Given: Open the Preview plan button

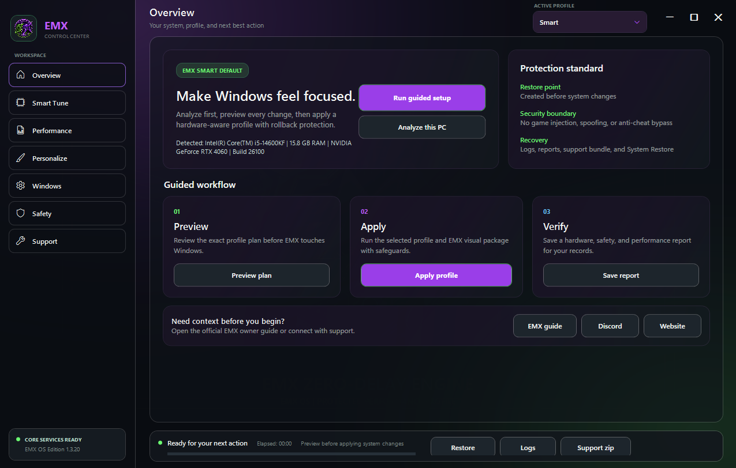Looking at the screenshot, I should point(252,275).
